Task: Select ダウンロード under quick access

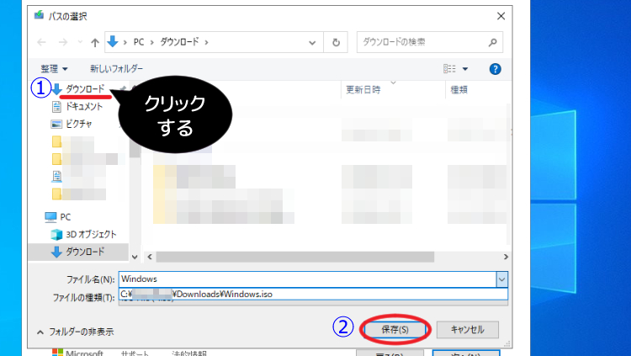Action: (x=85, y=89)
